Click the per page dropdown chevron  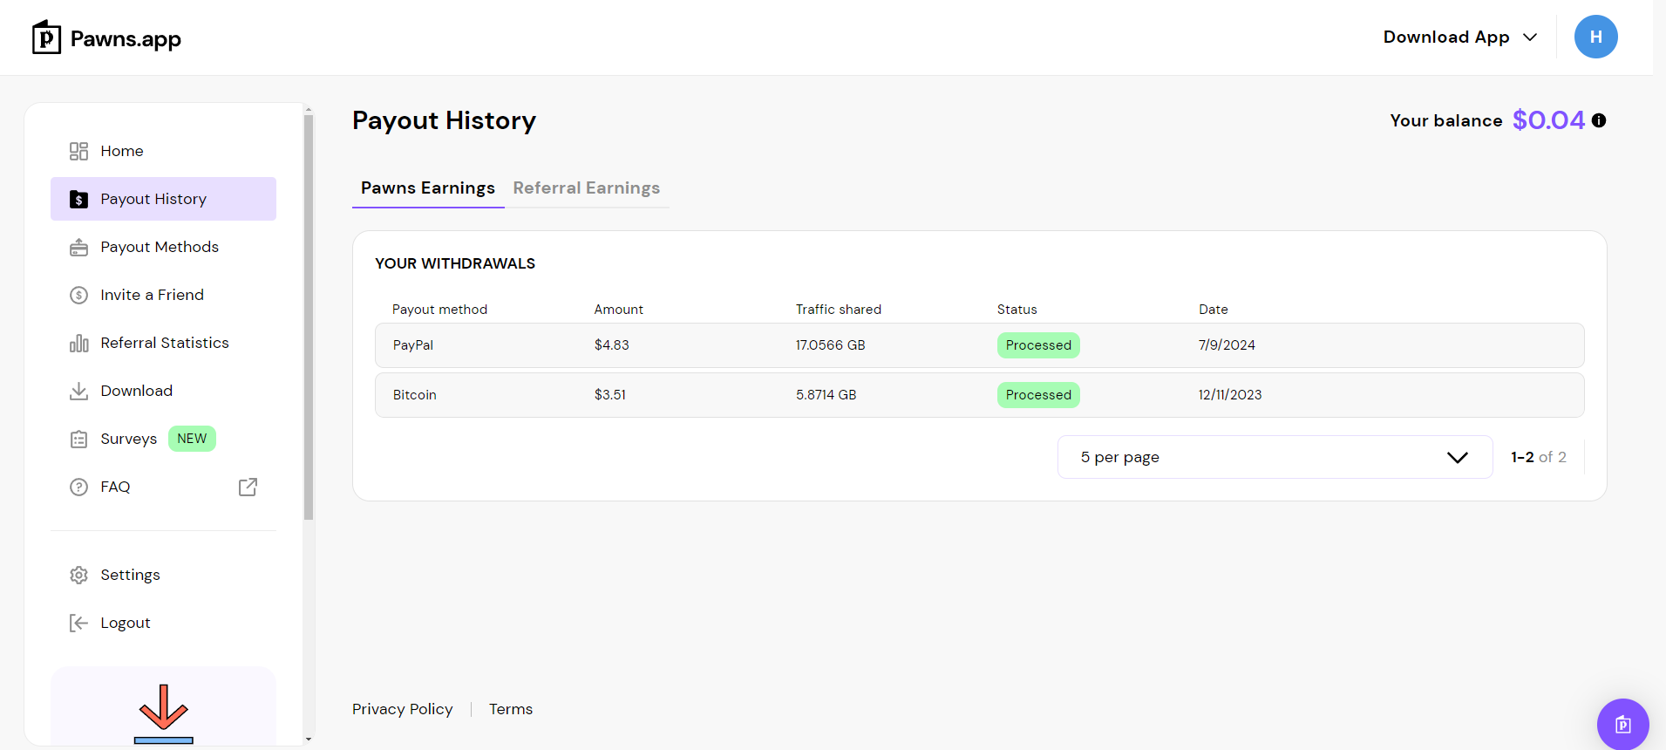tap(1457, 457)
